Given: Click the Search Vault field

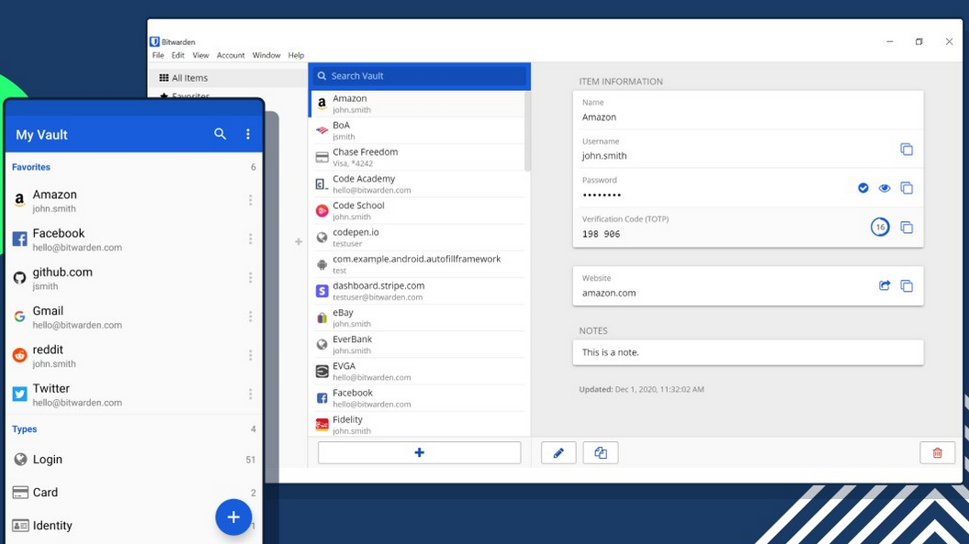Looking at the screenshot, I should coord(420,76).
